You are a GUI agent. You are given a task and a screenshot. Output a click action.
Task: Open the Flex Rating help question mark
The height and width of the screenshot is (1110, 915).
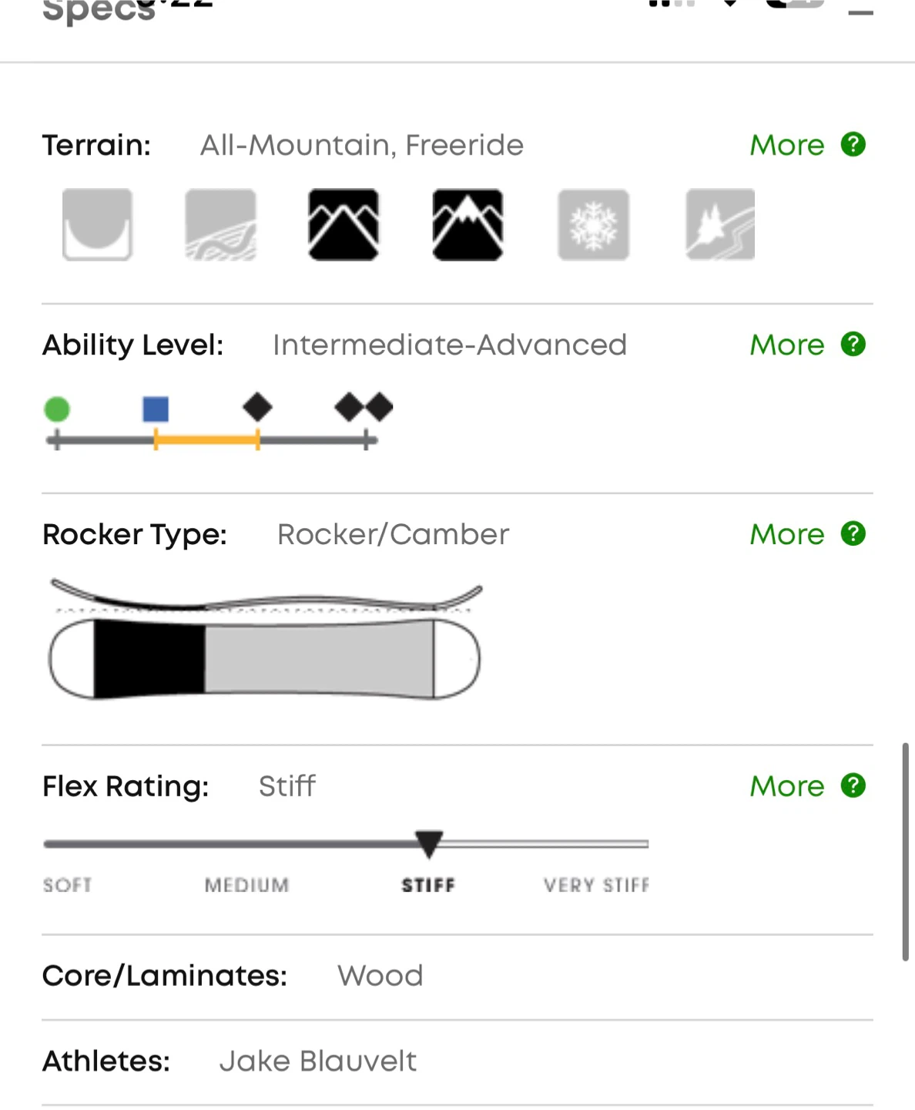click(x=853, y=785)
